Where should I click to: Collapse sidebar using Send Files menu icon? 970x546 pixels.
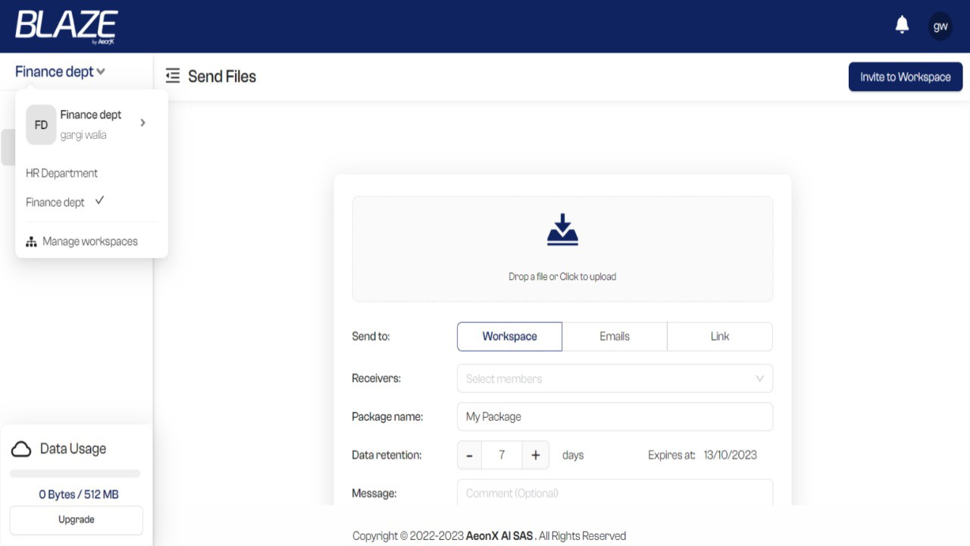173,76
